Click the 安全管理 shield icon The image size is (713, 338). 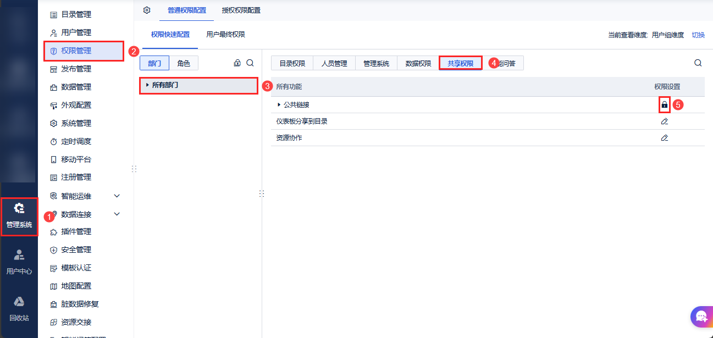click(53, 250)
